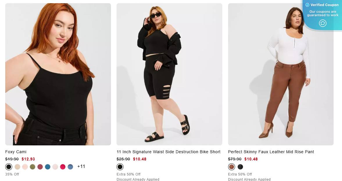342x181 pixels.
Task: Choose the maroon swatch for the Foxy Cami
Action: [x=40, y=167]
